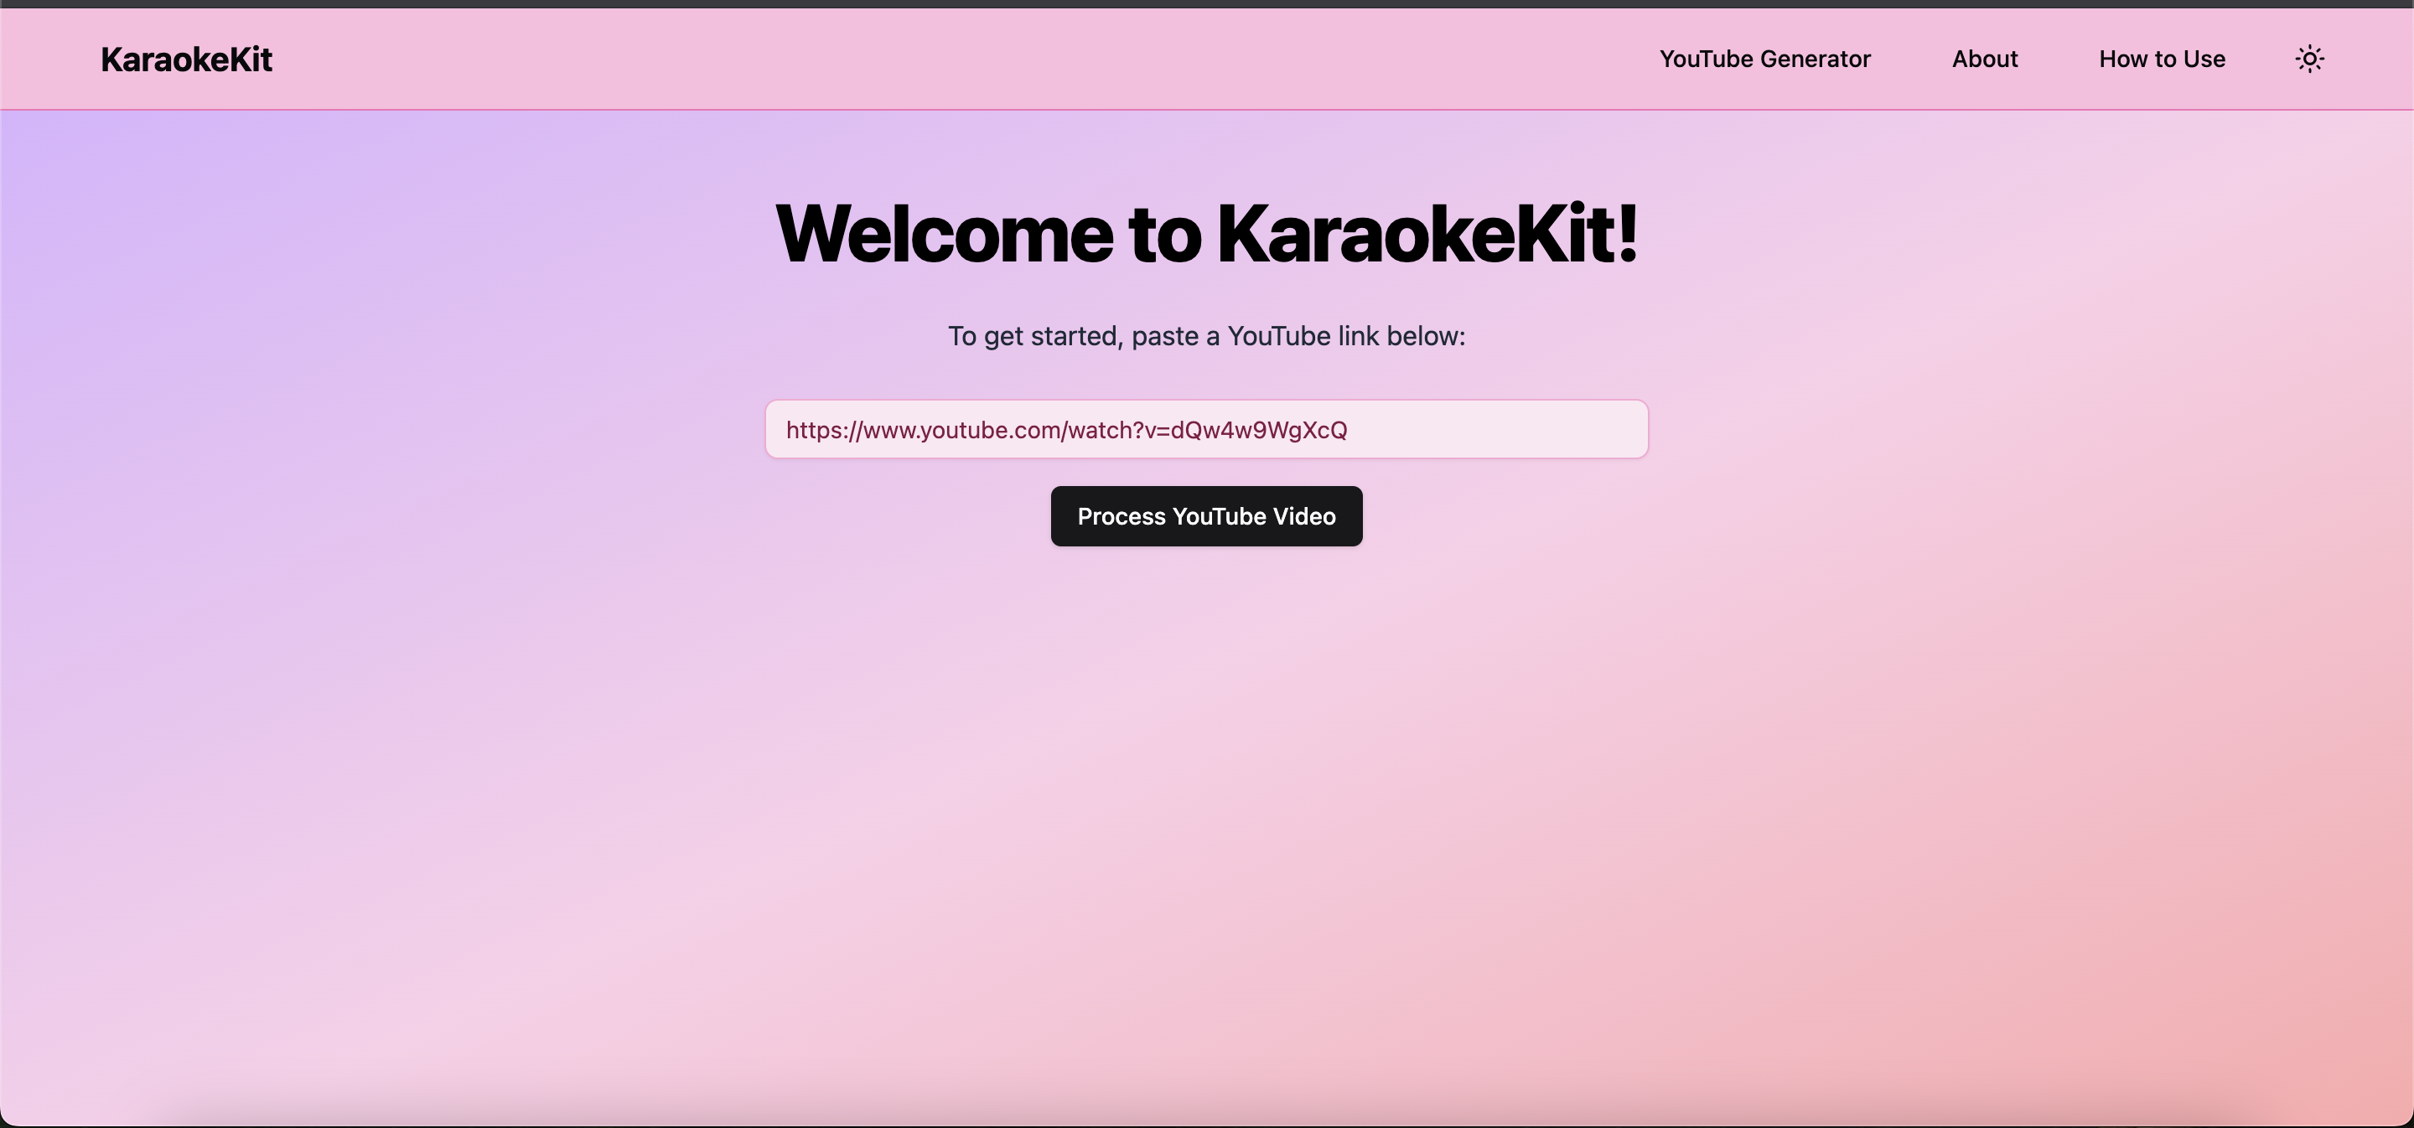This screenshot has width=2414, height=1128.
Task: Click the KaraokeKit logo in header
Action: click(186, 59)
